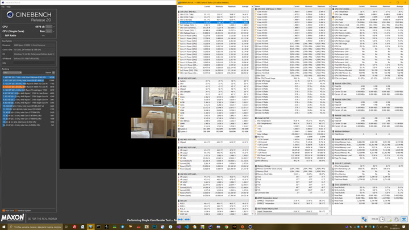
Task: Open the Ranking type dropdown in Cinebench
Action: point(12,73)
